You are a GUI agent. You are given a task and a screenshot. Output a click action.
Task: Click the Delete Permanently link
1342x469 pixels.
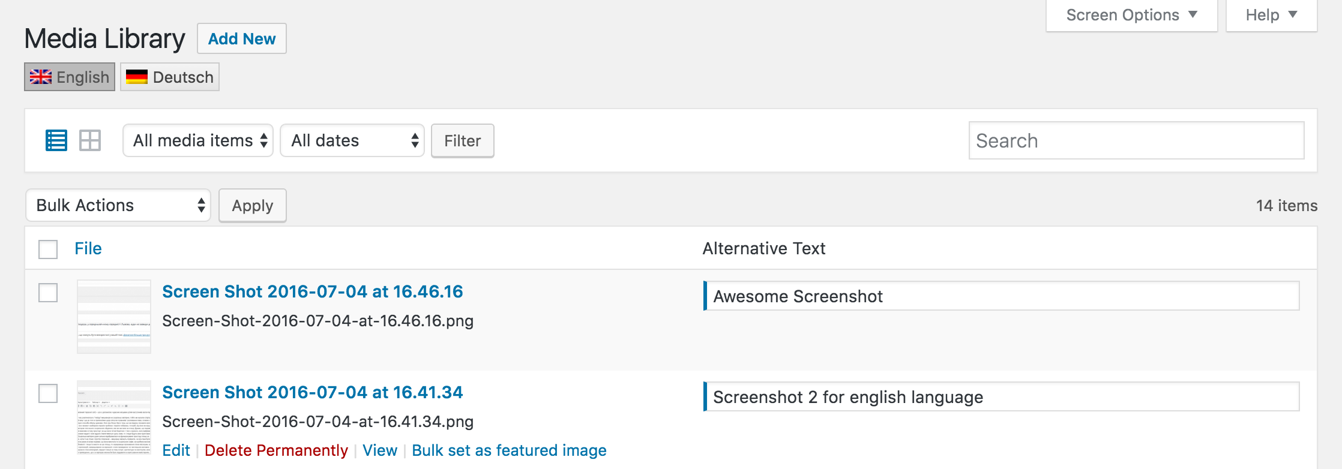coord(276,450)
